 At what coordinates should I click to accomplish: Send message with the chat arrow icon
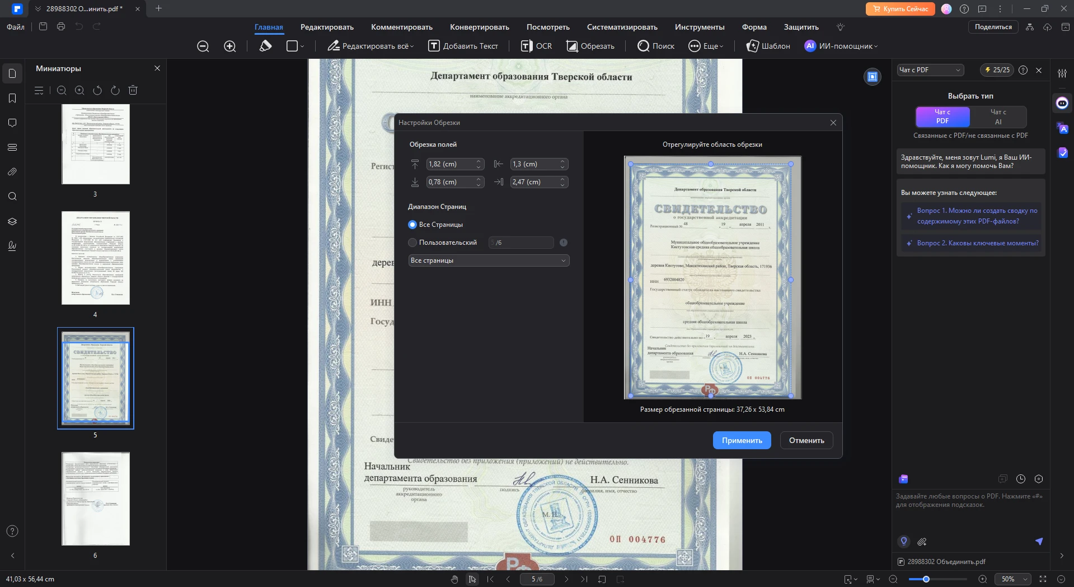1039,541
